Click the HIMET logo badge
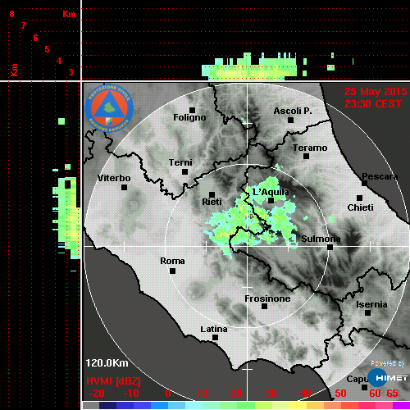410x410 pixels. [388, 378]
